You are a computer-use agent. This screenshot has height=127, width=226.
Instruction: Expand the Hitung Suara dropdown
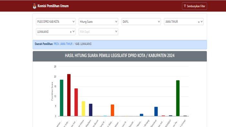tap(98, 22)
